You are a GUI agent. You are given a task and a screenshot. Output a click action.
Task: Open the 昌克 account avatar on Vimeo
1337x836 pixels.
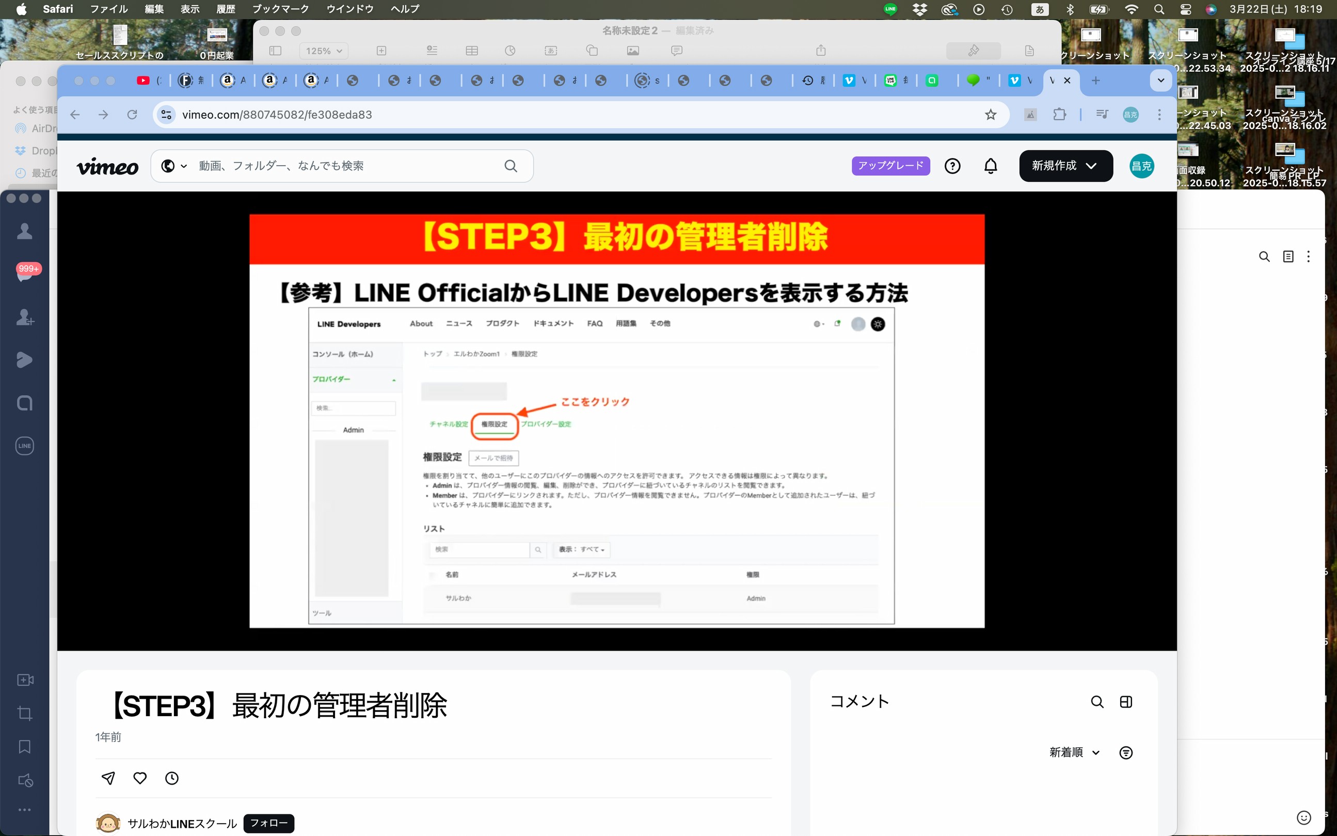pos(1141,166)
